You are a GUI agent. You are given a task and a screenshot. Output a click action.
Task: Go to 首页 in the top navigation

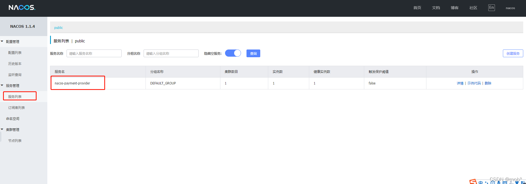[417, 8]
